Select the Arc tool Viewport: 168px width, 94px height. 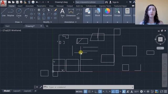pos(26,13)
